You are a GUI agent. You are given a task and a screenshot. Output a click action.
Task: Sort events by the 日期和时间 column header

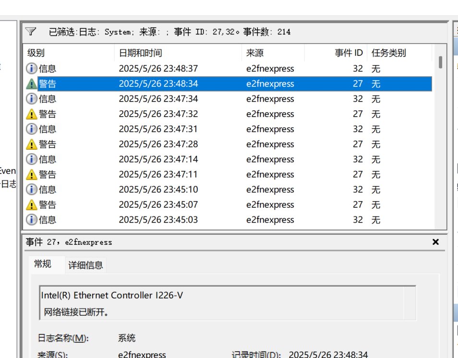pyautogui.click(x=178, y=53)
